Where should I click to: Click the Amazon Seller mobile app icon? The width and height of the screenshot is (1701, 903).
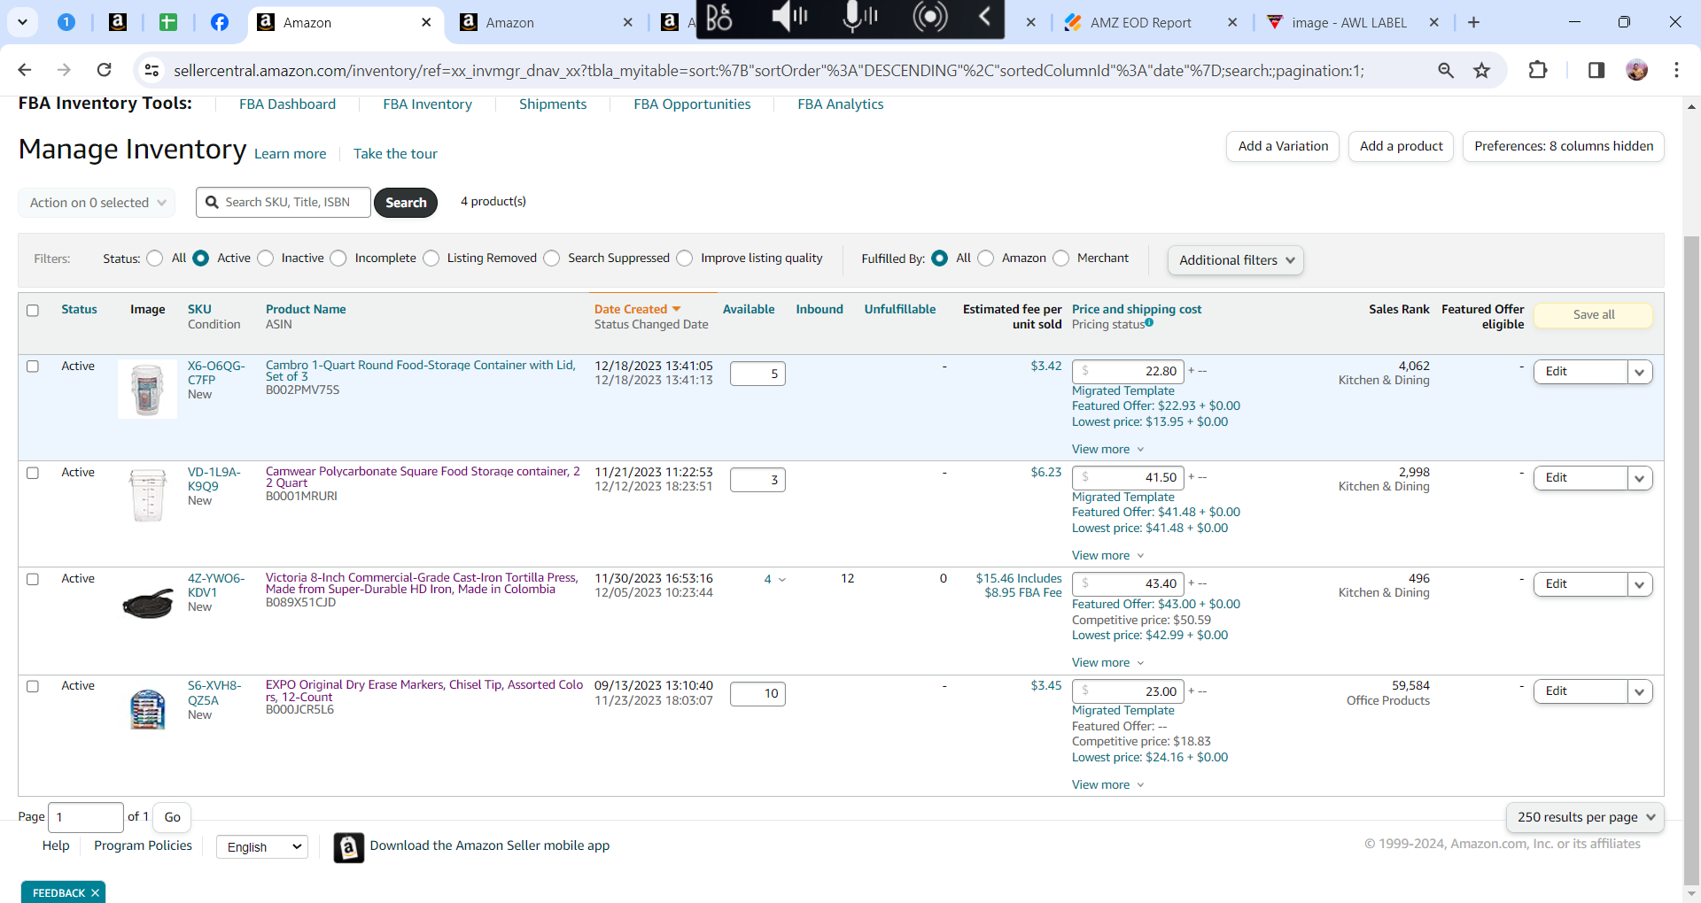[349, 847]
